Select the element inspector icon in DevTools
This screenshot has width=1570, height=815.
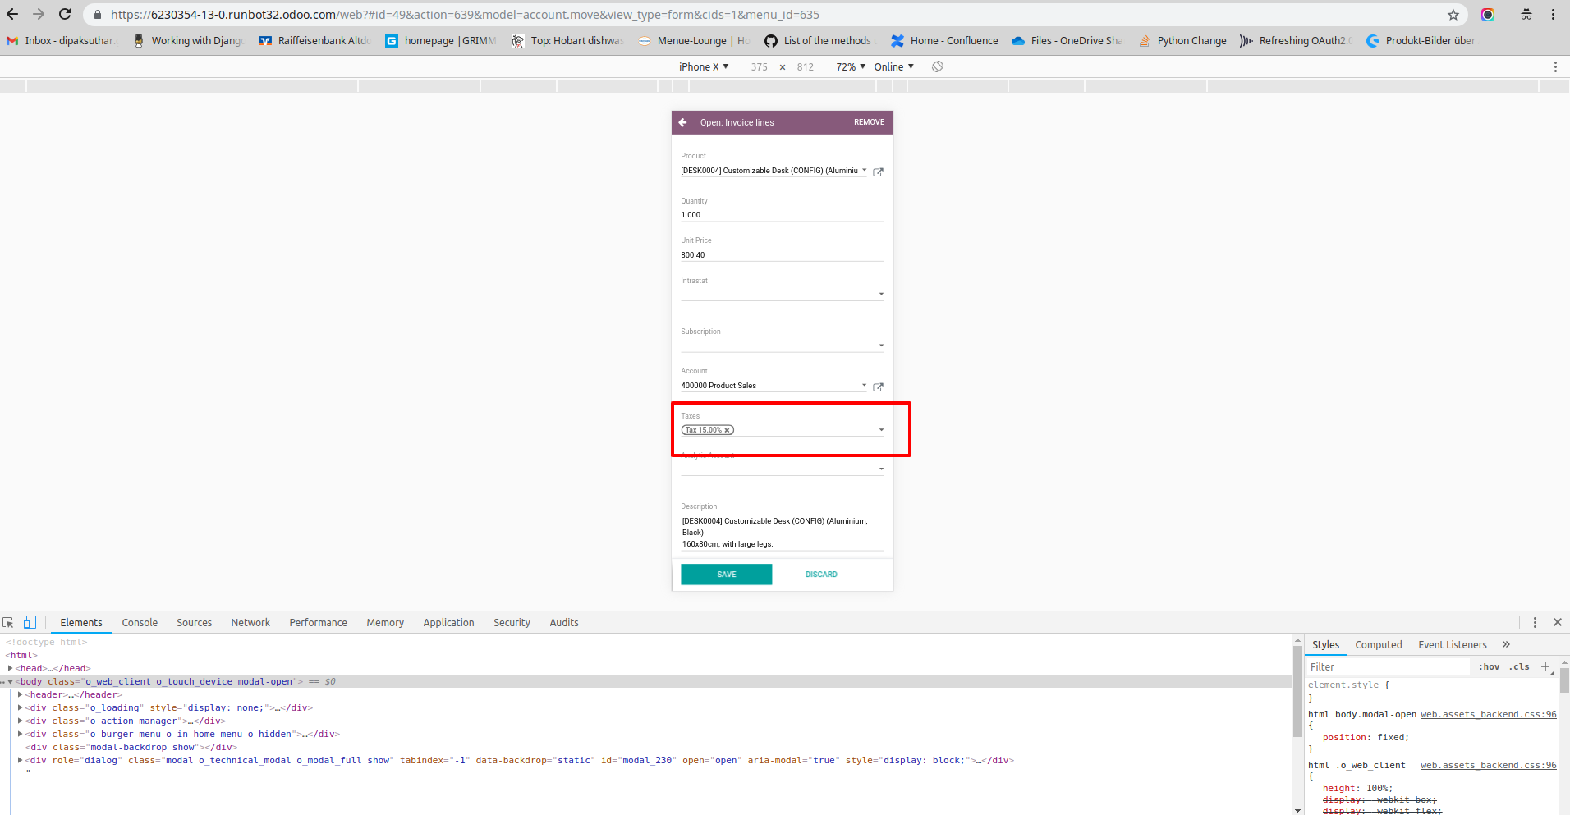tap(8, 622)
